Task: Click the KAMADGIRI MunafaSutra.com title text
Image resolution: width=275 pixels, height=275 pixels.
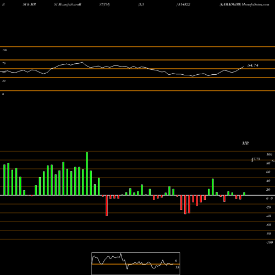Action: tap(244, 4)
